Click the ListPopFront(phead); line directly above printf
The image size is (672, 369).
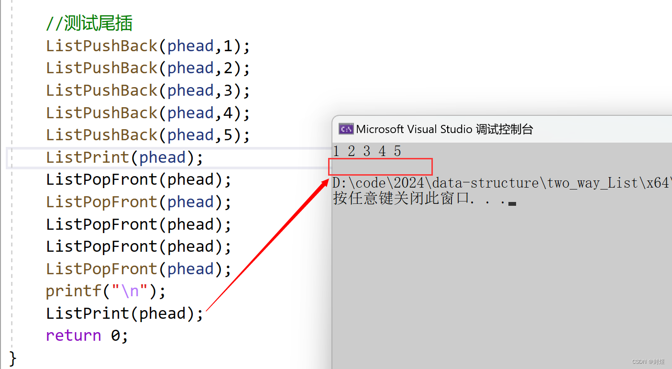[x=139, y=269]
